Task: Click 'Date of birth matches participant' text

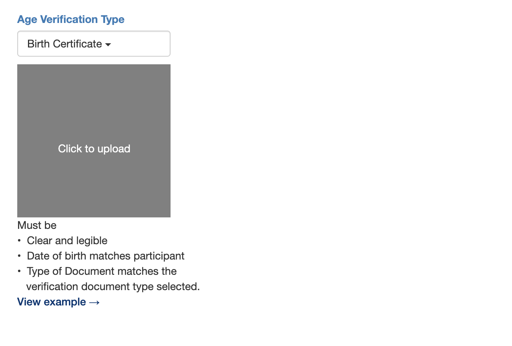Action: coord(106,256)
